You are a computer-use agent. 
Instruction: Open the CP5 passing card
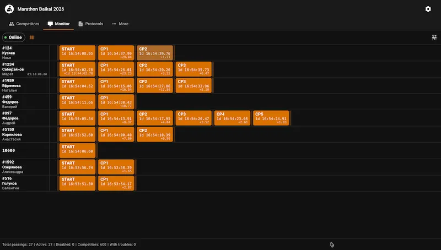click(271, 118)
